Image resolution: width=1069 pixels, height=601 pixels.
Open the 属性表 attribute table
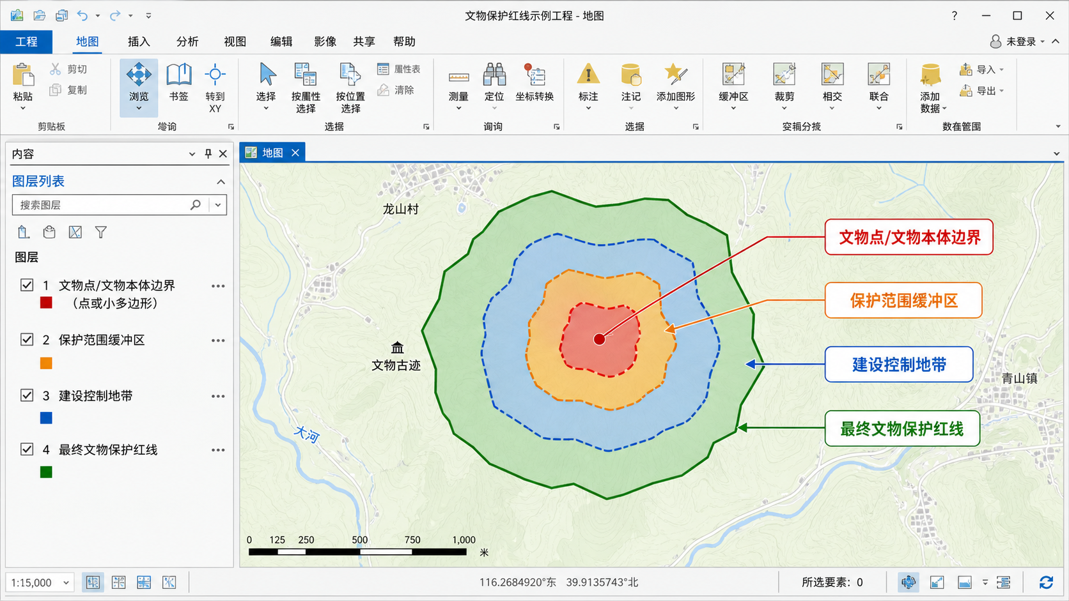pos(399,69)
